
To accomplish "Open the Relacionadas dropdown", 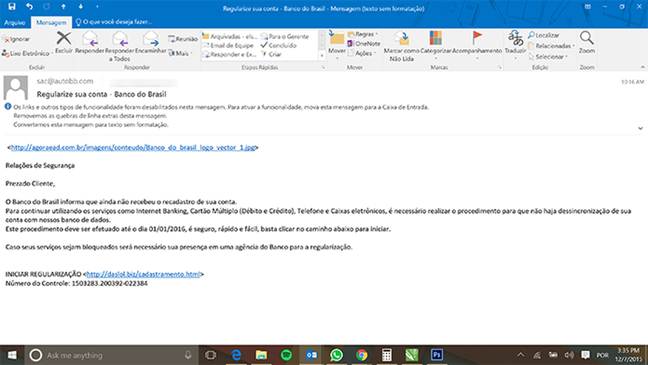I will pos(552,46).
